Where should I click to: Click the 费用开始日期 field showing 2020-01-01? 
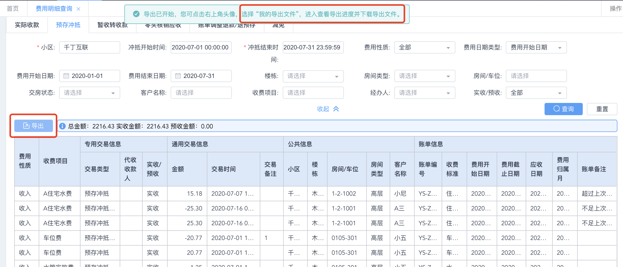89,76
